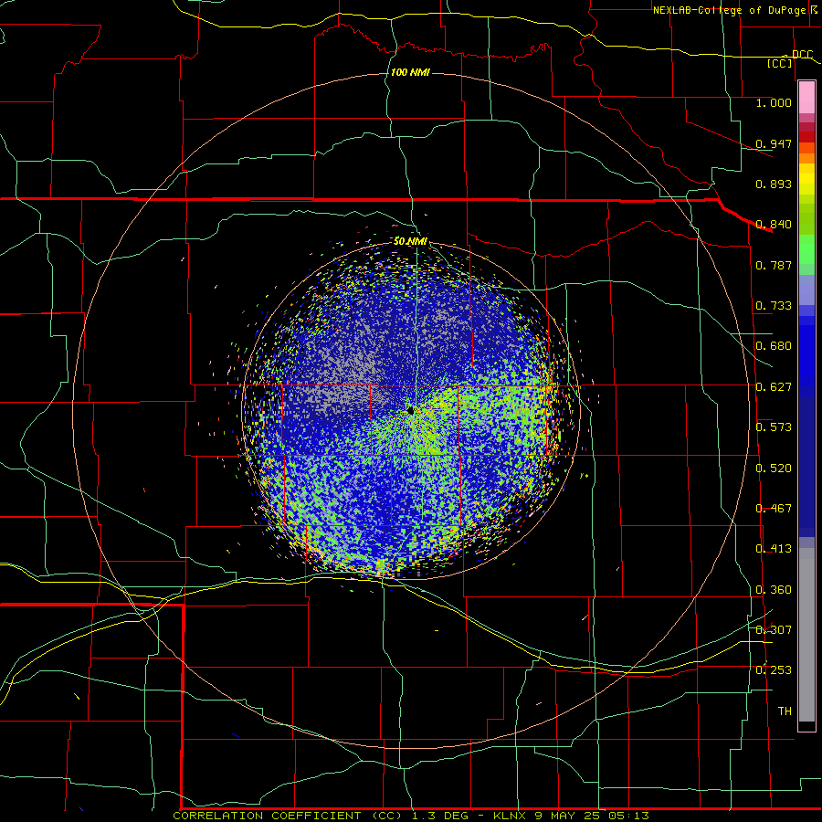
Task: Click the 1.000 value on the scale
Action: 774,102
